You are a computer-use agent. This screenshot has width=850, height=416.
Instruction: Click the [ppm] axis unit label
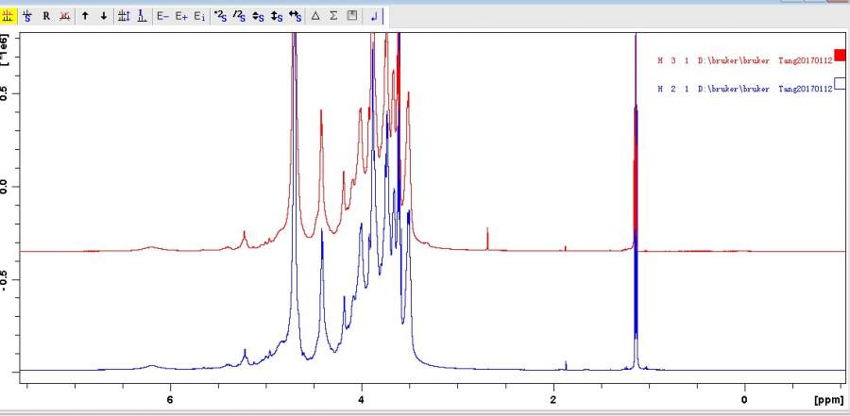click(829, 400)
